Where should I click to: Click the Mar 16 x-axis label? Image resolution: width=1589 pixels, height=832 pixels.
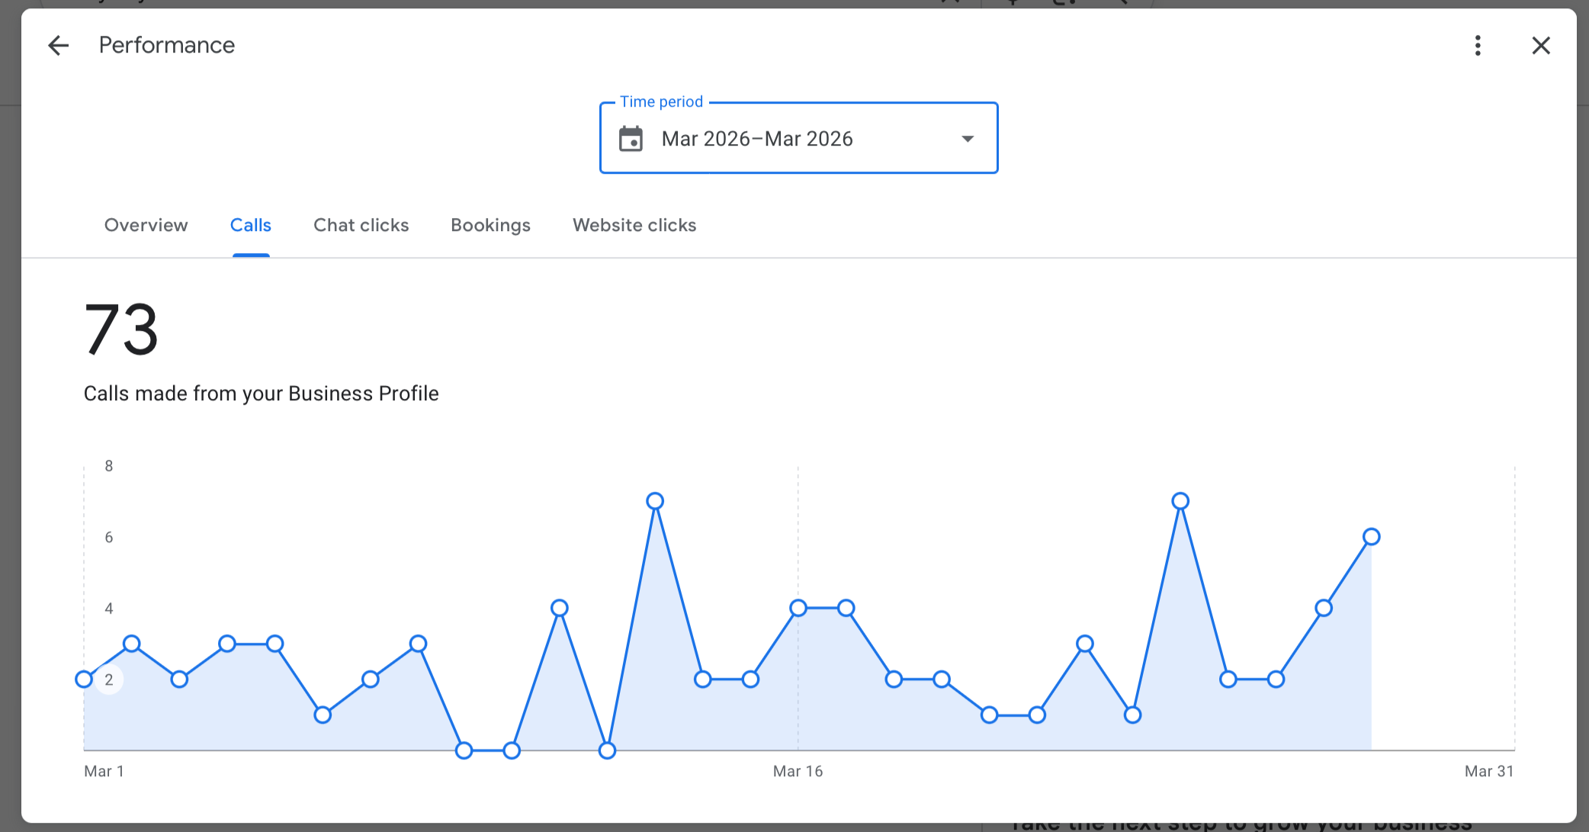[798, 771]
